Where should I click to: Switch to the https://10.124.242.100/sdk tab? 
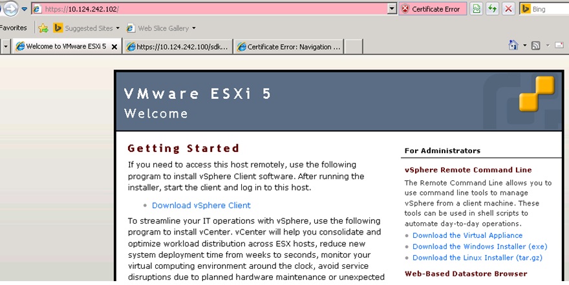[x=178, y=47]
